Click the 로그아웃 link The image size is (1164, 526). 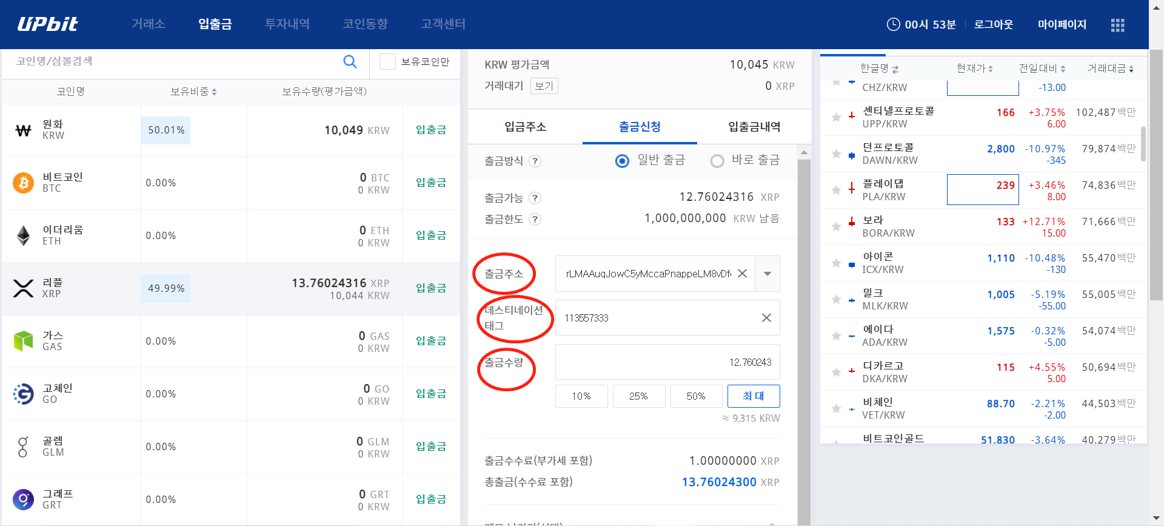coord(993,24)
